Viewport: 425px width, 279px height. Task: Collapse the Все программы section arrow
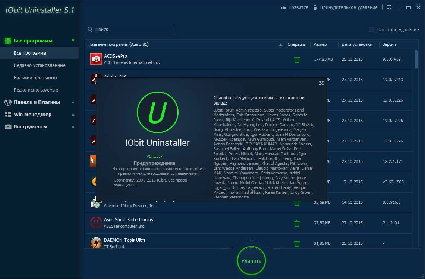(73, 41)
